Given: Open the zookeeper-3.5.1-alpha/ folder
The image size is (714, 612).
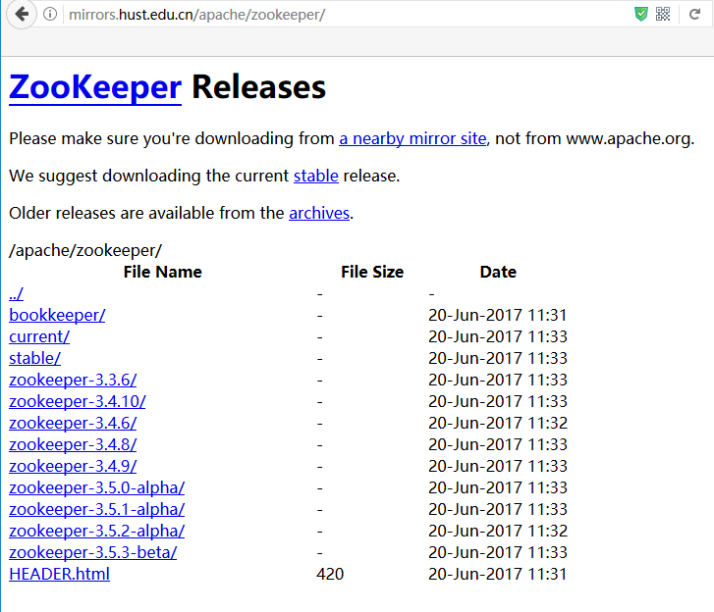Looking at the screenshot, I should tap(97, 509).
